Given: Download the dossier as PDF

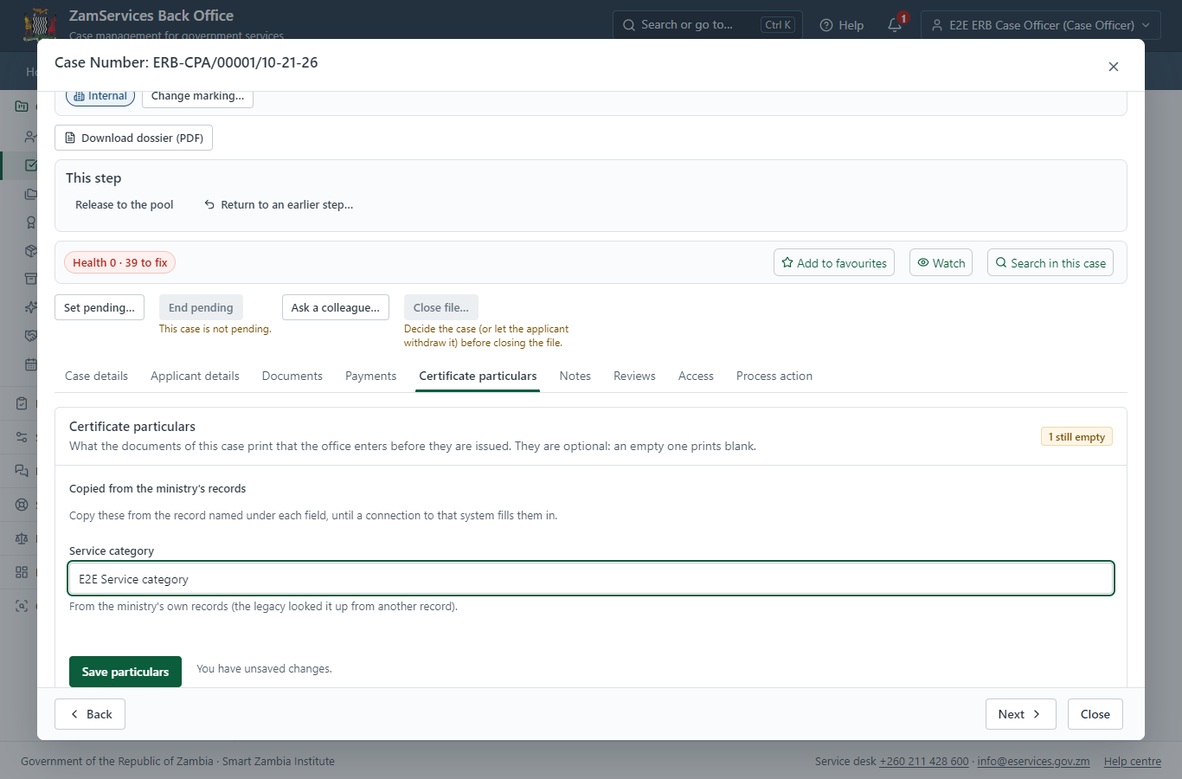Looking at the screenshot, I should [x=133, y=138].
